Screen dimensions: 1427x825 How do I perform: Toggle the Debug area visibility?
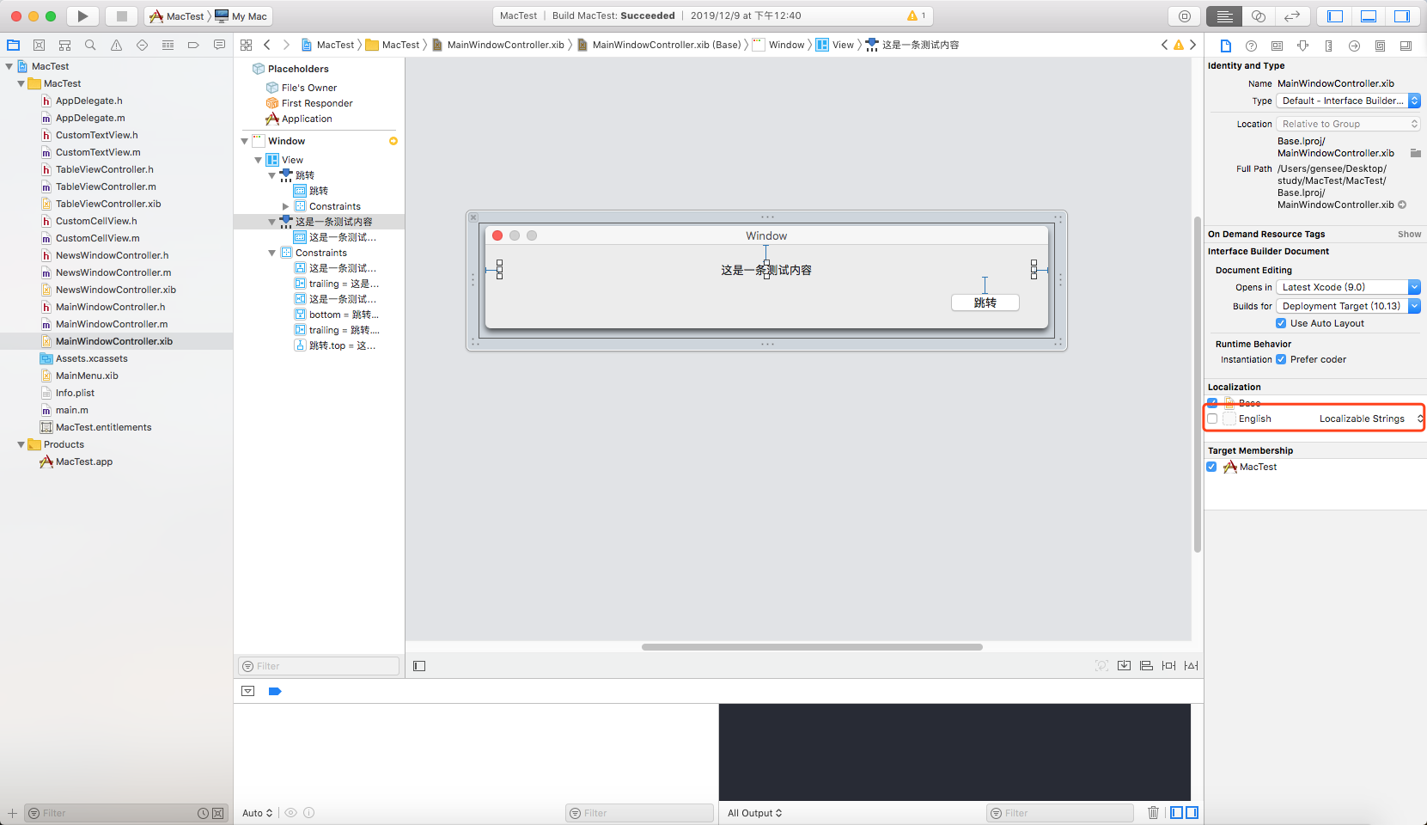tap(1369, 16)
